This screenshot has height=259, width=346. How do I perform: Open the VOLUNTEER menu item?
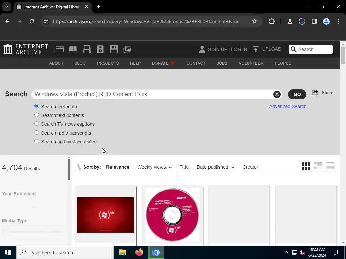(251, 63)
